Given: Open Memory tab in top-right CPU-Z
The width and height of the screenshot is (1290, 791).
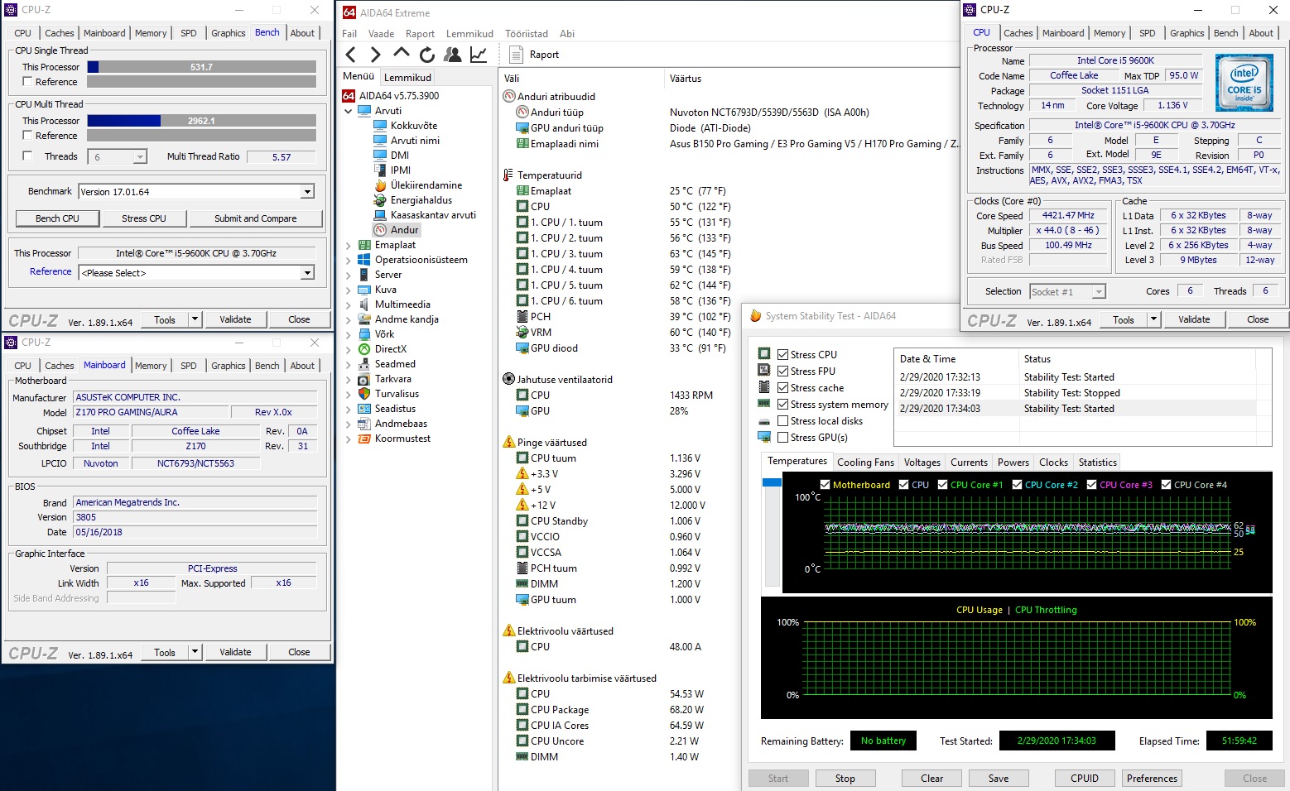Looking at the screenshot, I should (x=1109, y=33).
